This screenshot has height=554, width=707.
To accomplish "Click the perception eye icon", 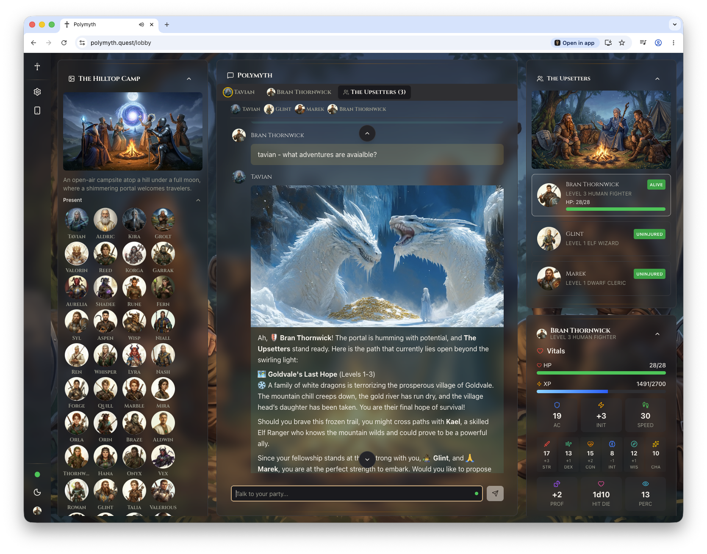I will click(646, 484).
